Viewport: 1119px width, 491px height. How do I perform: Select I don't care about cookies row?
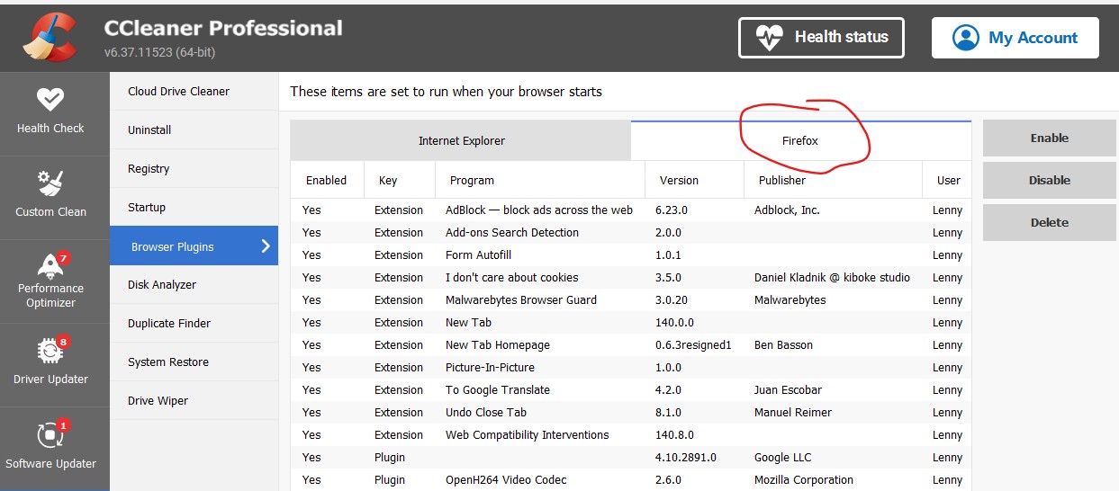click(631, 278)
